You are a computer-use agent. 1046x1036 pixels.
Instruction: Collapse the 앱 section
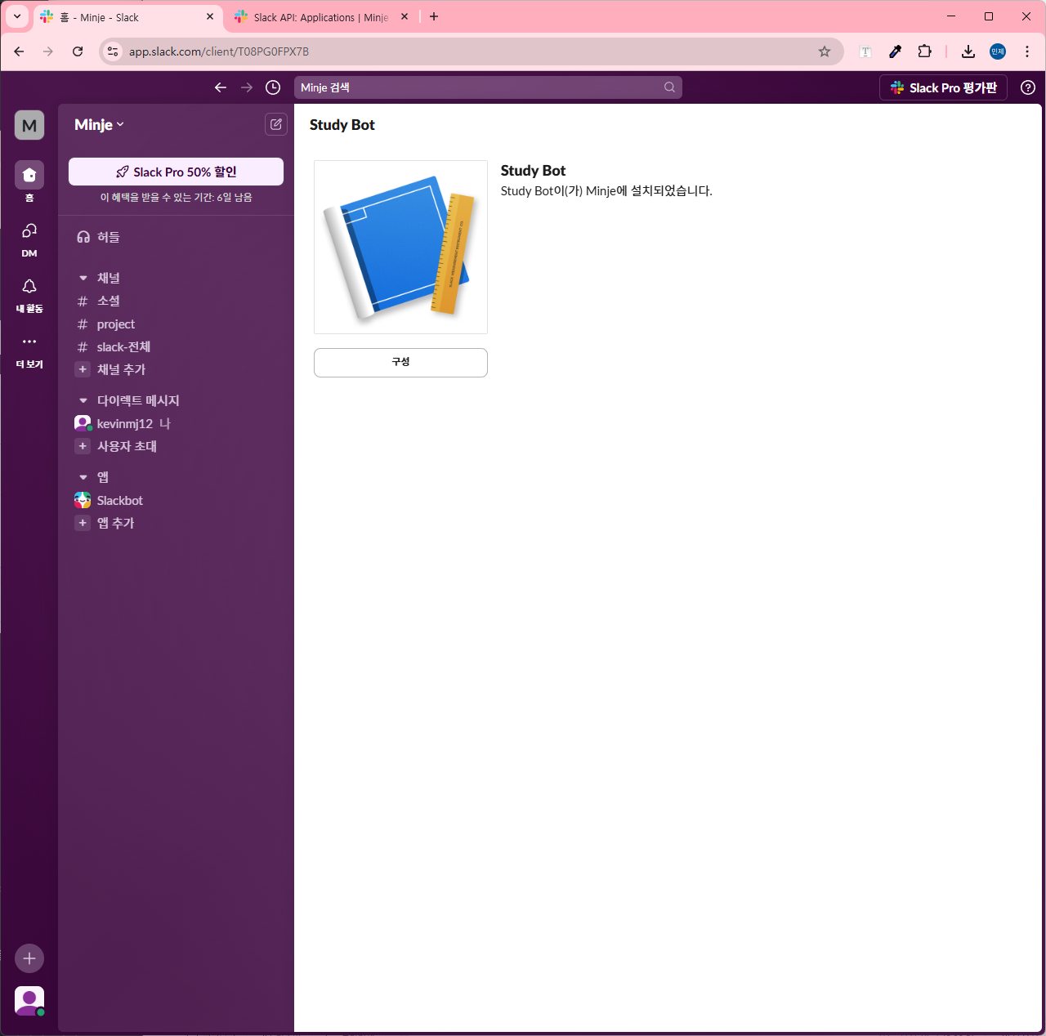(83, 477)
